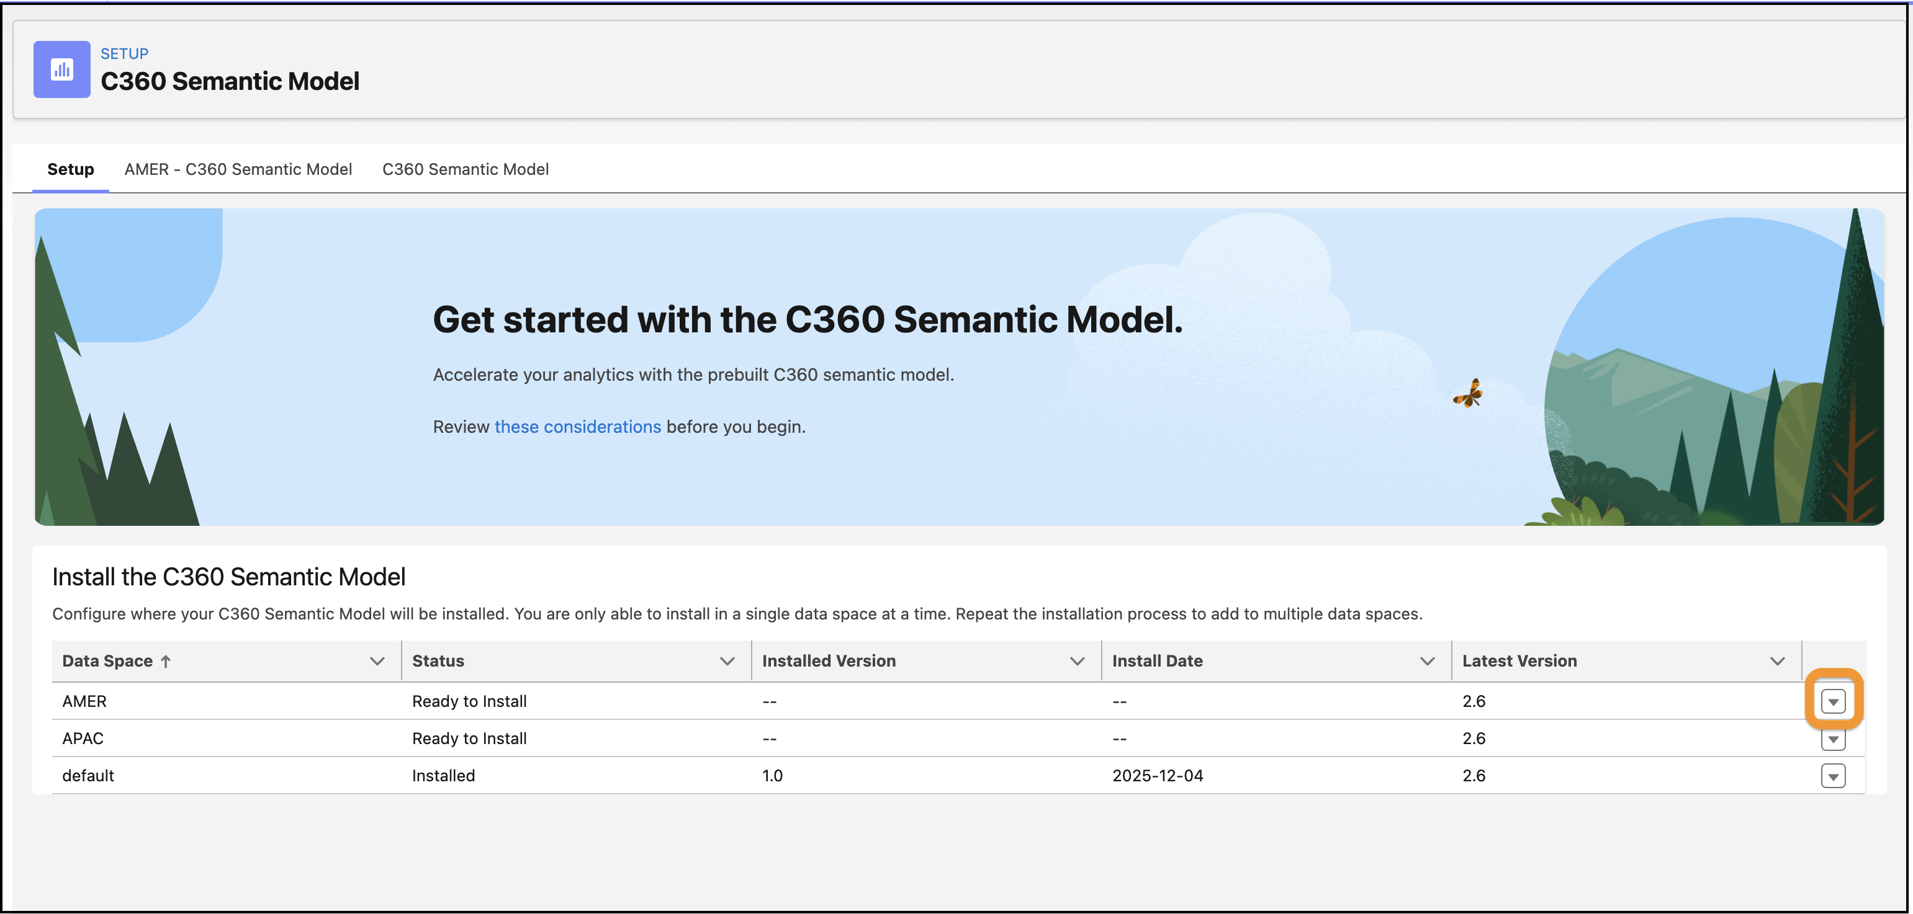Open the default row action dropdown
The height and width of the screenshot is (914, 1913).
click(x=1833, y=776)
